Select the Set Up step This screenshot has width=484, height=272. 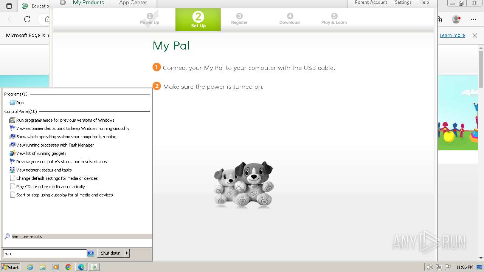198,20
